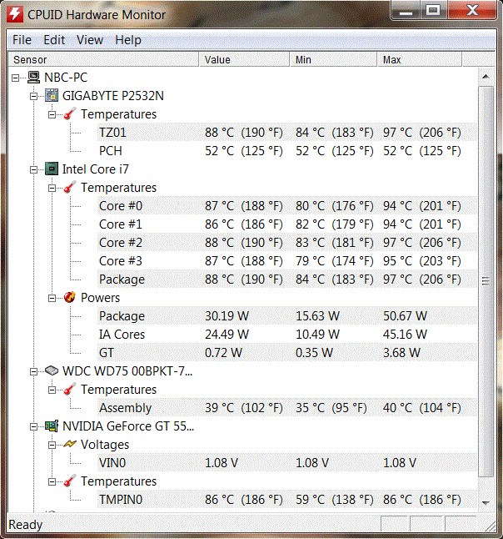Click the Voltages label
The image size is (503, 539).
click(105, 445)
